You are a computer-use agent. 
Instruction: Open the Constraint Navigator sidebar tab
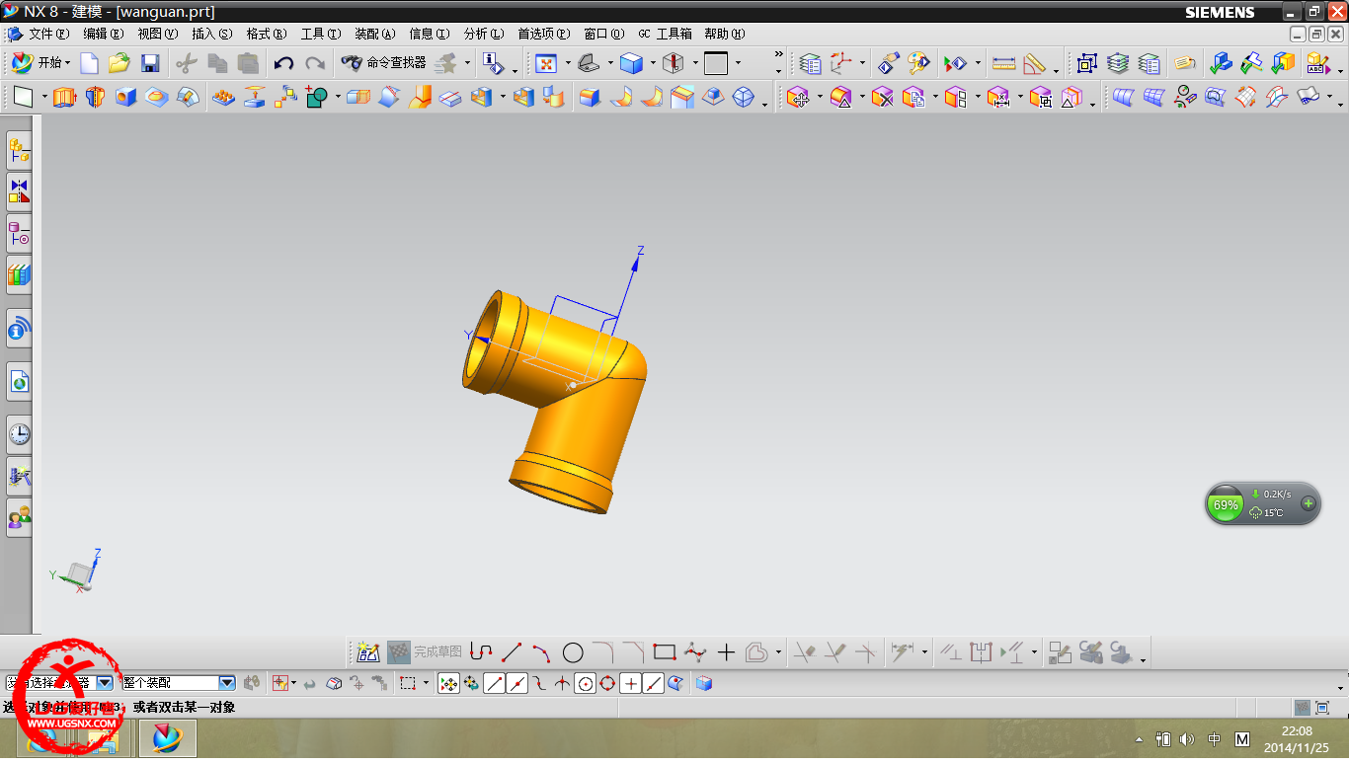pos(19,191)
